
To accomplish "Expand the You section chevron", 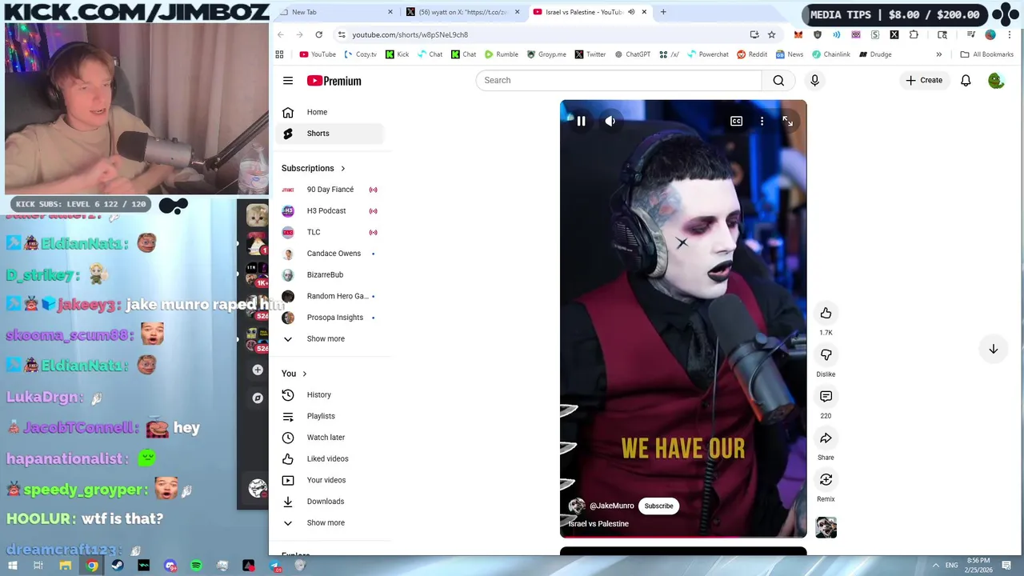I will pos(304,374).
